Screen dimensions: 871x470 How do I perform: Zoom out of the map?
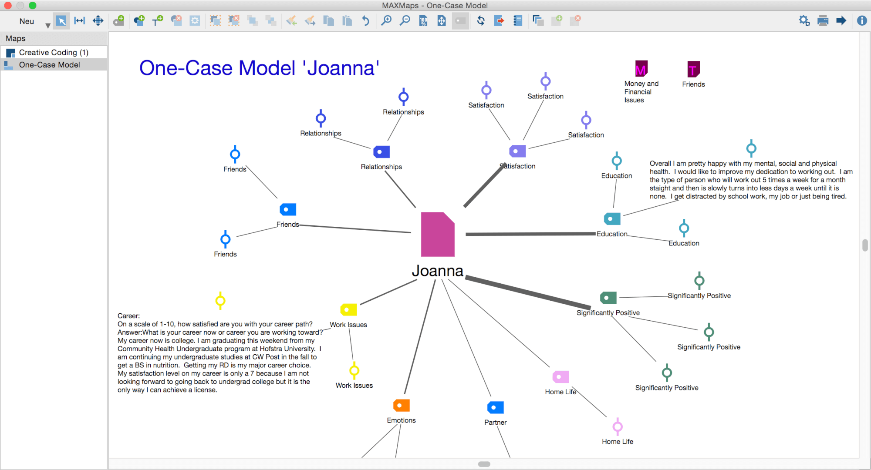405,20
